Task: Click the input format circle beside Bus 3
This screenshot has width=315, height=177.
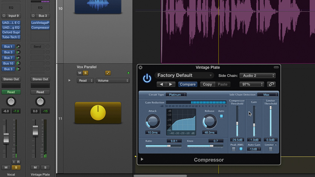Action: coord(33,16)
